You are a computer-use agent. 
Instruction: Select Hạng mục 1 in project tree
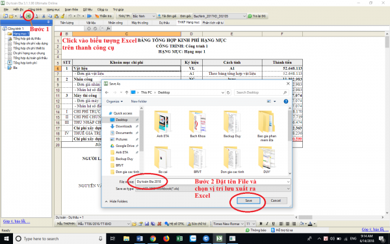point(21,33)
